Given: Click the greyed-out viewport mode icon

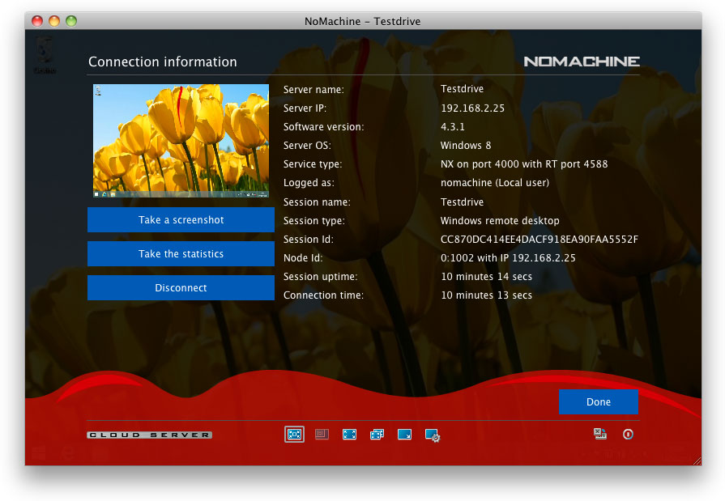Looking at the screenshot, I should pyautogui.click(x=322, y=435).
